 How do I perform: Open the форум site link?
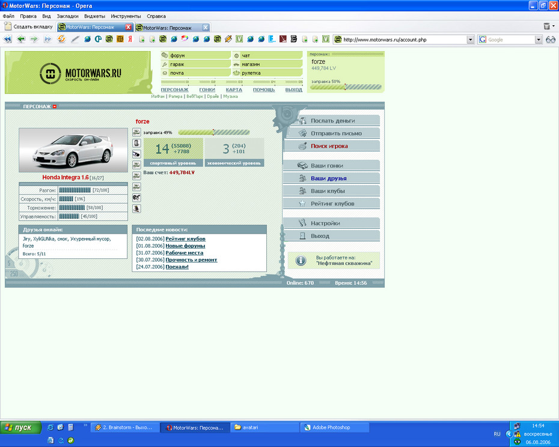pyautogui.click(x=196, y=55)
